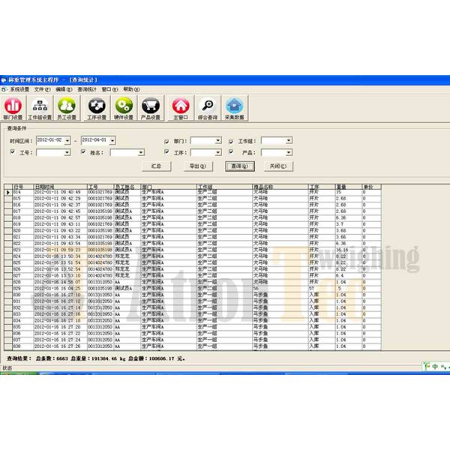
Task: Toggle the 工作组 checkbox
Action: (230, 140)
